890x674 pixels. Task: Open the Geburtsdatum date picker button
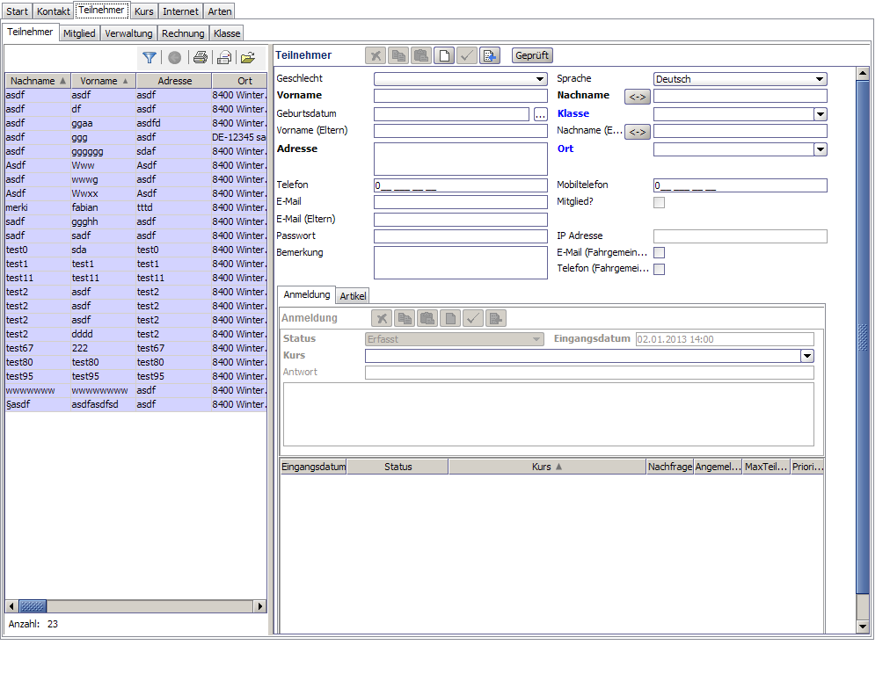pyautogui.click(x=540, y=114)
